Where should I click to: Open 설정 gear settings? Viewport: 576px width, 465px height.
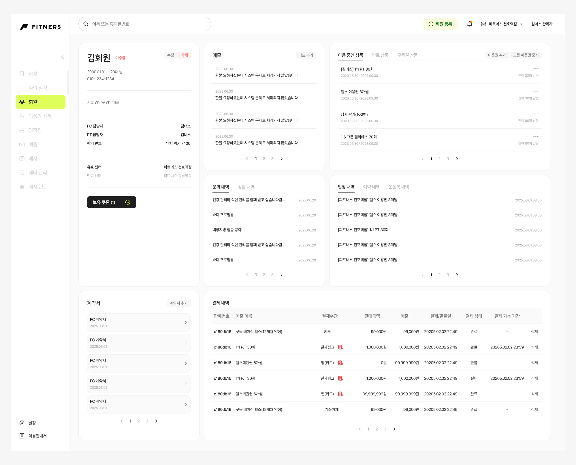point(28,423)
